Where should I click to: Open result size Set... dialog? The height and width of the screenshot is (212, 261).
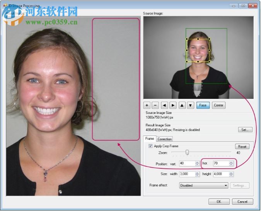(245, 130)
